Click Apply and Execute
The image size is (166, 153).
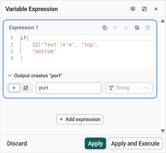[x=135, y=144]
